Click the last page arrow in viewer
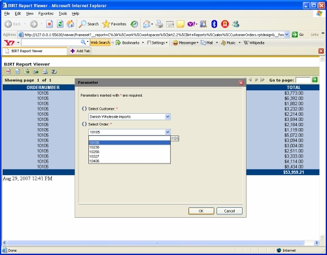 coord(262,80)
